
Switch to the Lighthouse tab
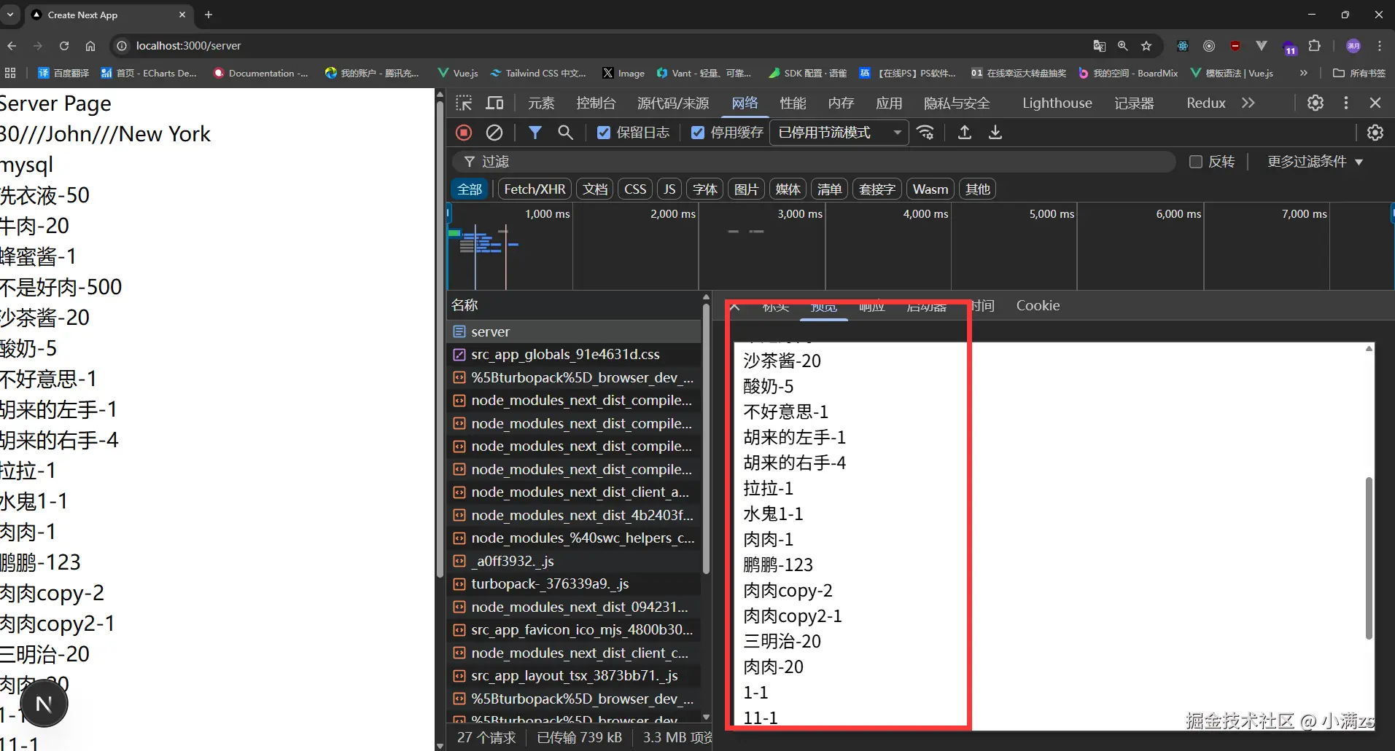1057,103
